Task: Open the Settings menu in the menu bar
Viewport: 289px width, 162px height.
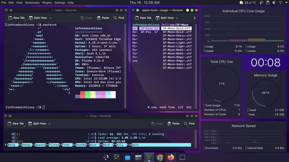Action: pyautogui.click(x=59, y=2)
